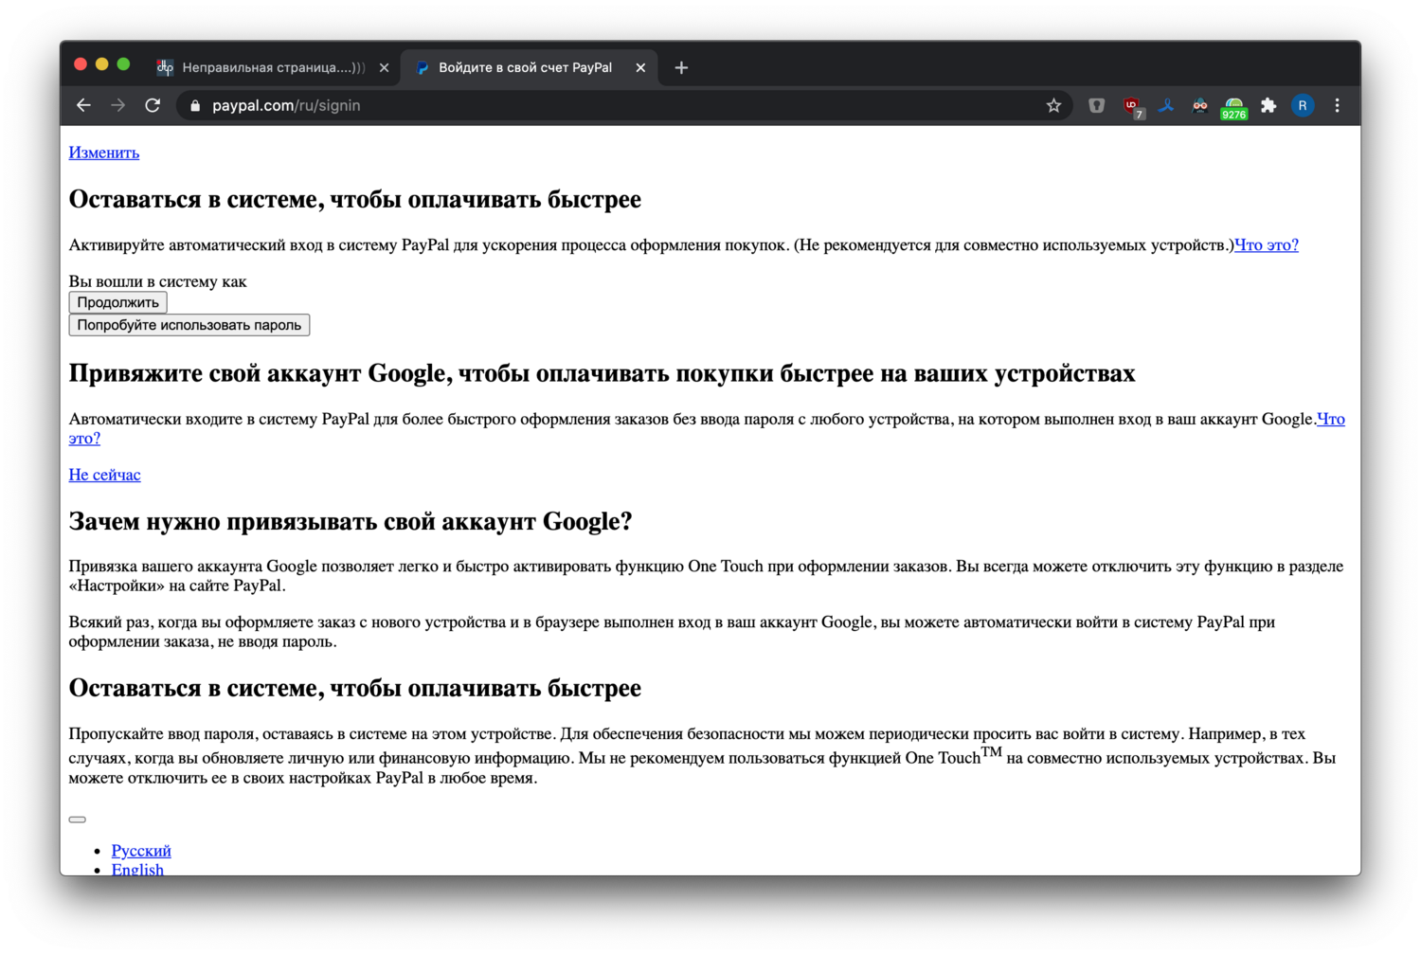This screenshot has width=1421, height=955.
Task: Open "Что это?" link after the shared-devices note
Action: pos(1267,245)
